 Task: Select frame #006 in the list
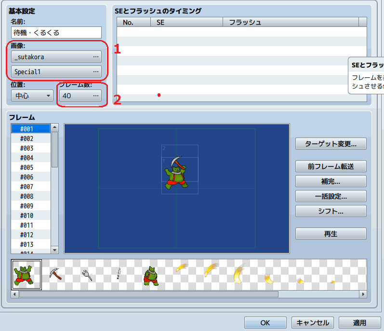click(31, 177)
